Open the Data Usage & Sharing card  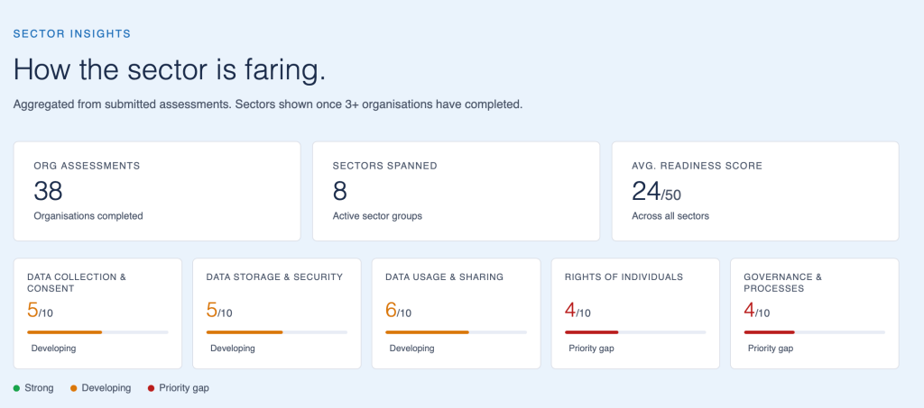pyautogui.click(x=456, y=313)
